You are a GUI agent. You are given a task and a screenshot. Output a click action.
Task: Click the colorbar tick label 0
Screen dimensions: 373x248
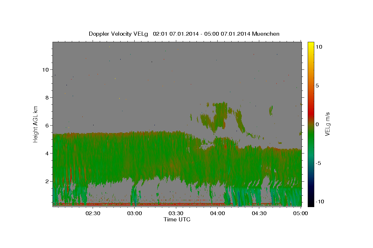pyautogui.click(x=317, y=124)
